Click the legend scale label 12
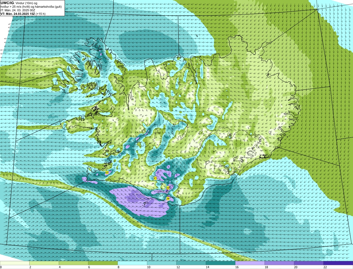Screen dimensions: 353x269 178,267
